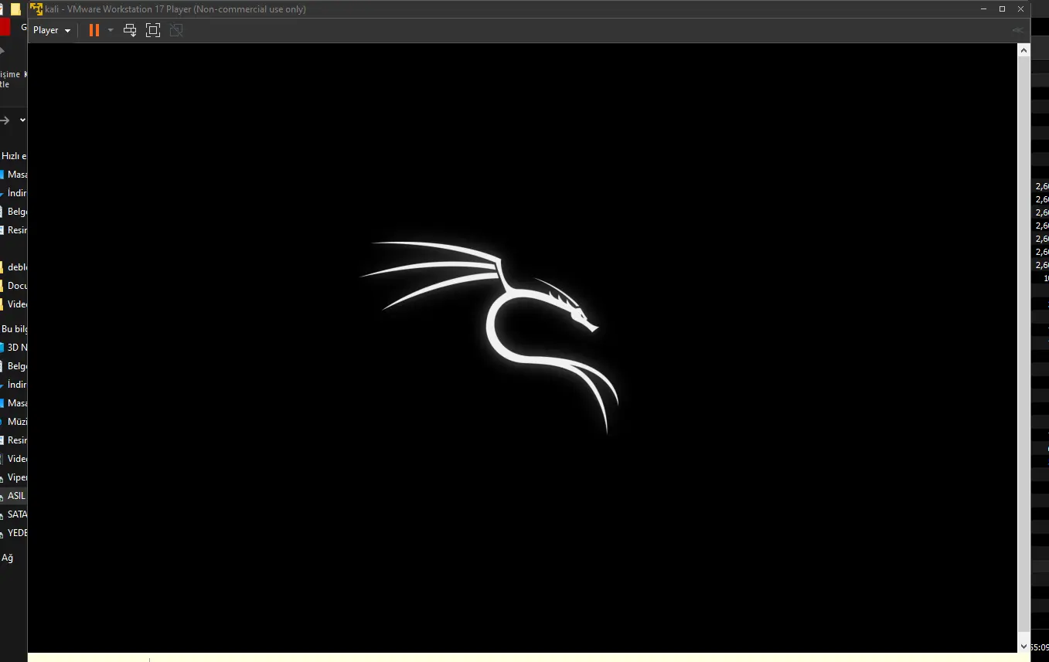The height and width of the screenshot is (662, 1049).
Task: Select 'YEDE' drive in Explorer sidebar
Action: click(14, 533)
